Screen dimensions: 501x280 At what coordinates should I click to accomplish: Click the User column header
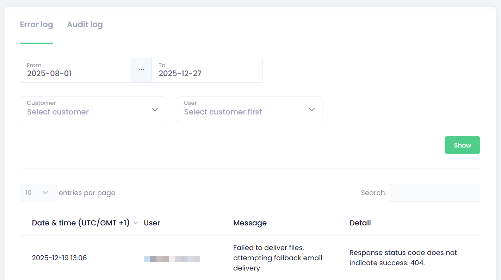point(152,223)
